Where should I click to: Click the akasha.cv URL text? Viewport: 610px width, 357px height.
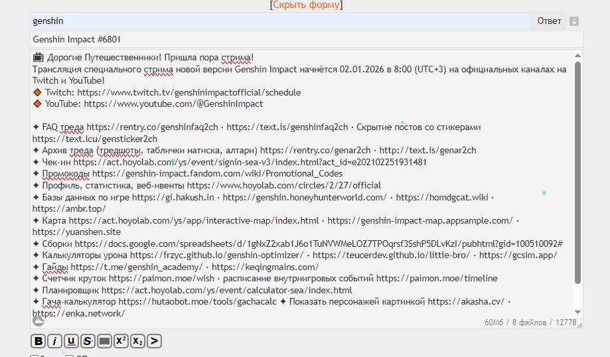coord(466,302)
